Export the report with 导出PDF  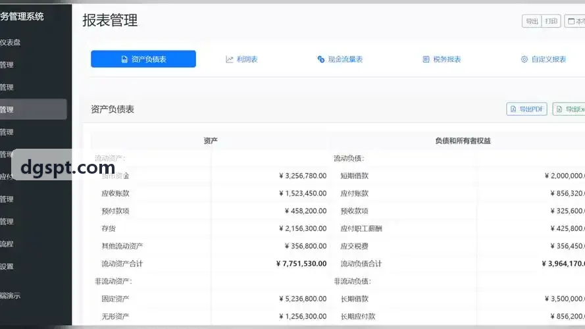tap(527, 109)
